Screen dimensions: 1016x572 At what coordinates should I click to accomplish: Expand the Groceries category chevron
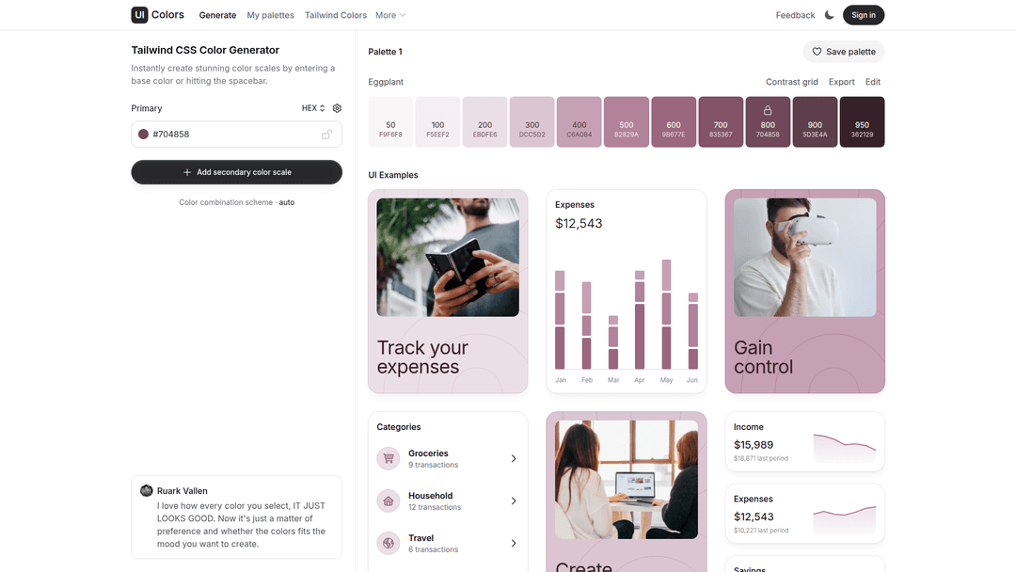pos(514,458)
